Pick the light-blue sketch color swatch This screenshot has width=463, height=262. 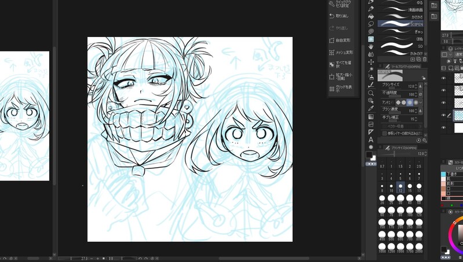(x=443, y=174)
